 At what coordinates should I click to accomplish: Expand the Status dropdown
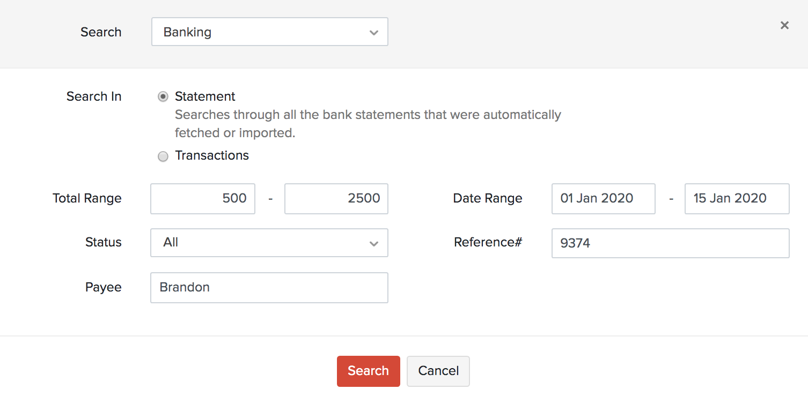[x=269, y=243]
